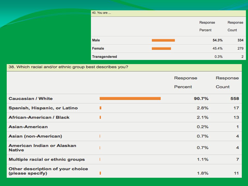
Task: Click the Caucasian / White orange bar
Action: click(x=130, y=98)
